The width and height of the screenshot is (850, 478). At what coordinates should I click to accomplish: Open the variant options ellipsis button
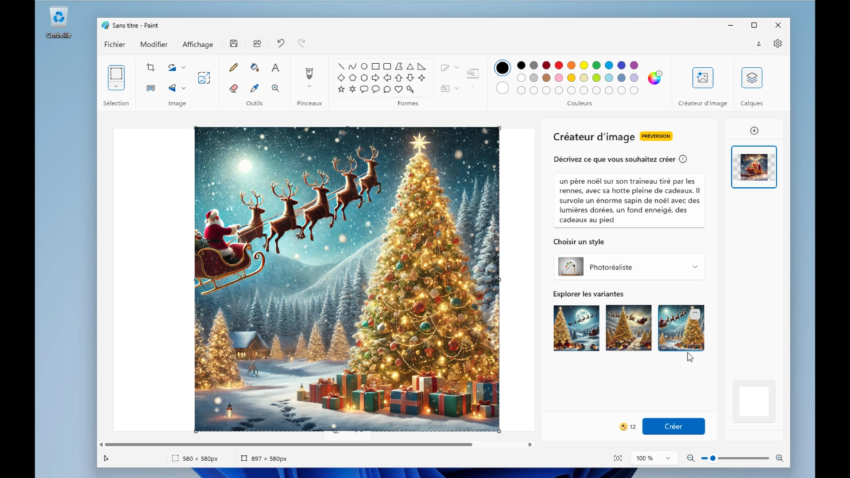pyautogui.click(x=695, y=313)
